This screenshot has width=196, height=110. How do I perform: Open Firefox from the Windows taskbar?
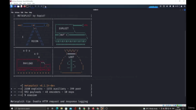(93, 108)
